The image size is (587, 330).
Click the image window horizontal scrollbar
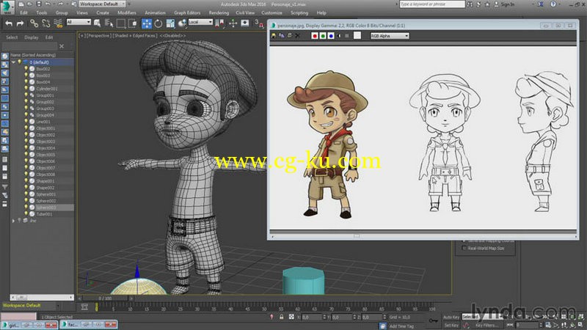[x=423, y=236]
